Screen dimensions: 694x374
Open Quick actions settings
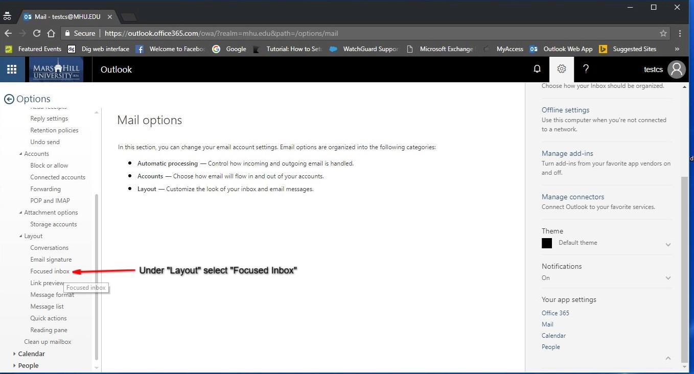click(x=49, y=318)
